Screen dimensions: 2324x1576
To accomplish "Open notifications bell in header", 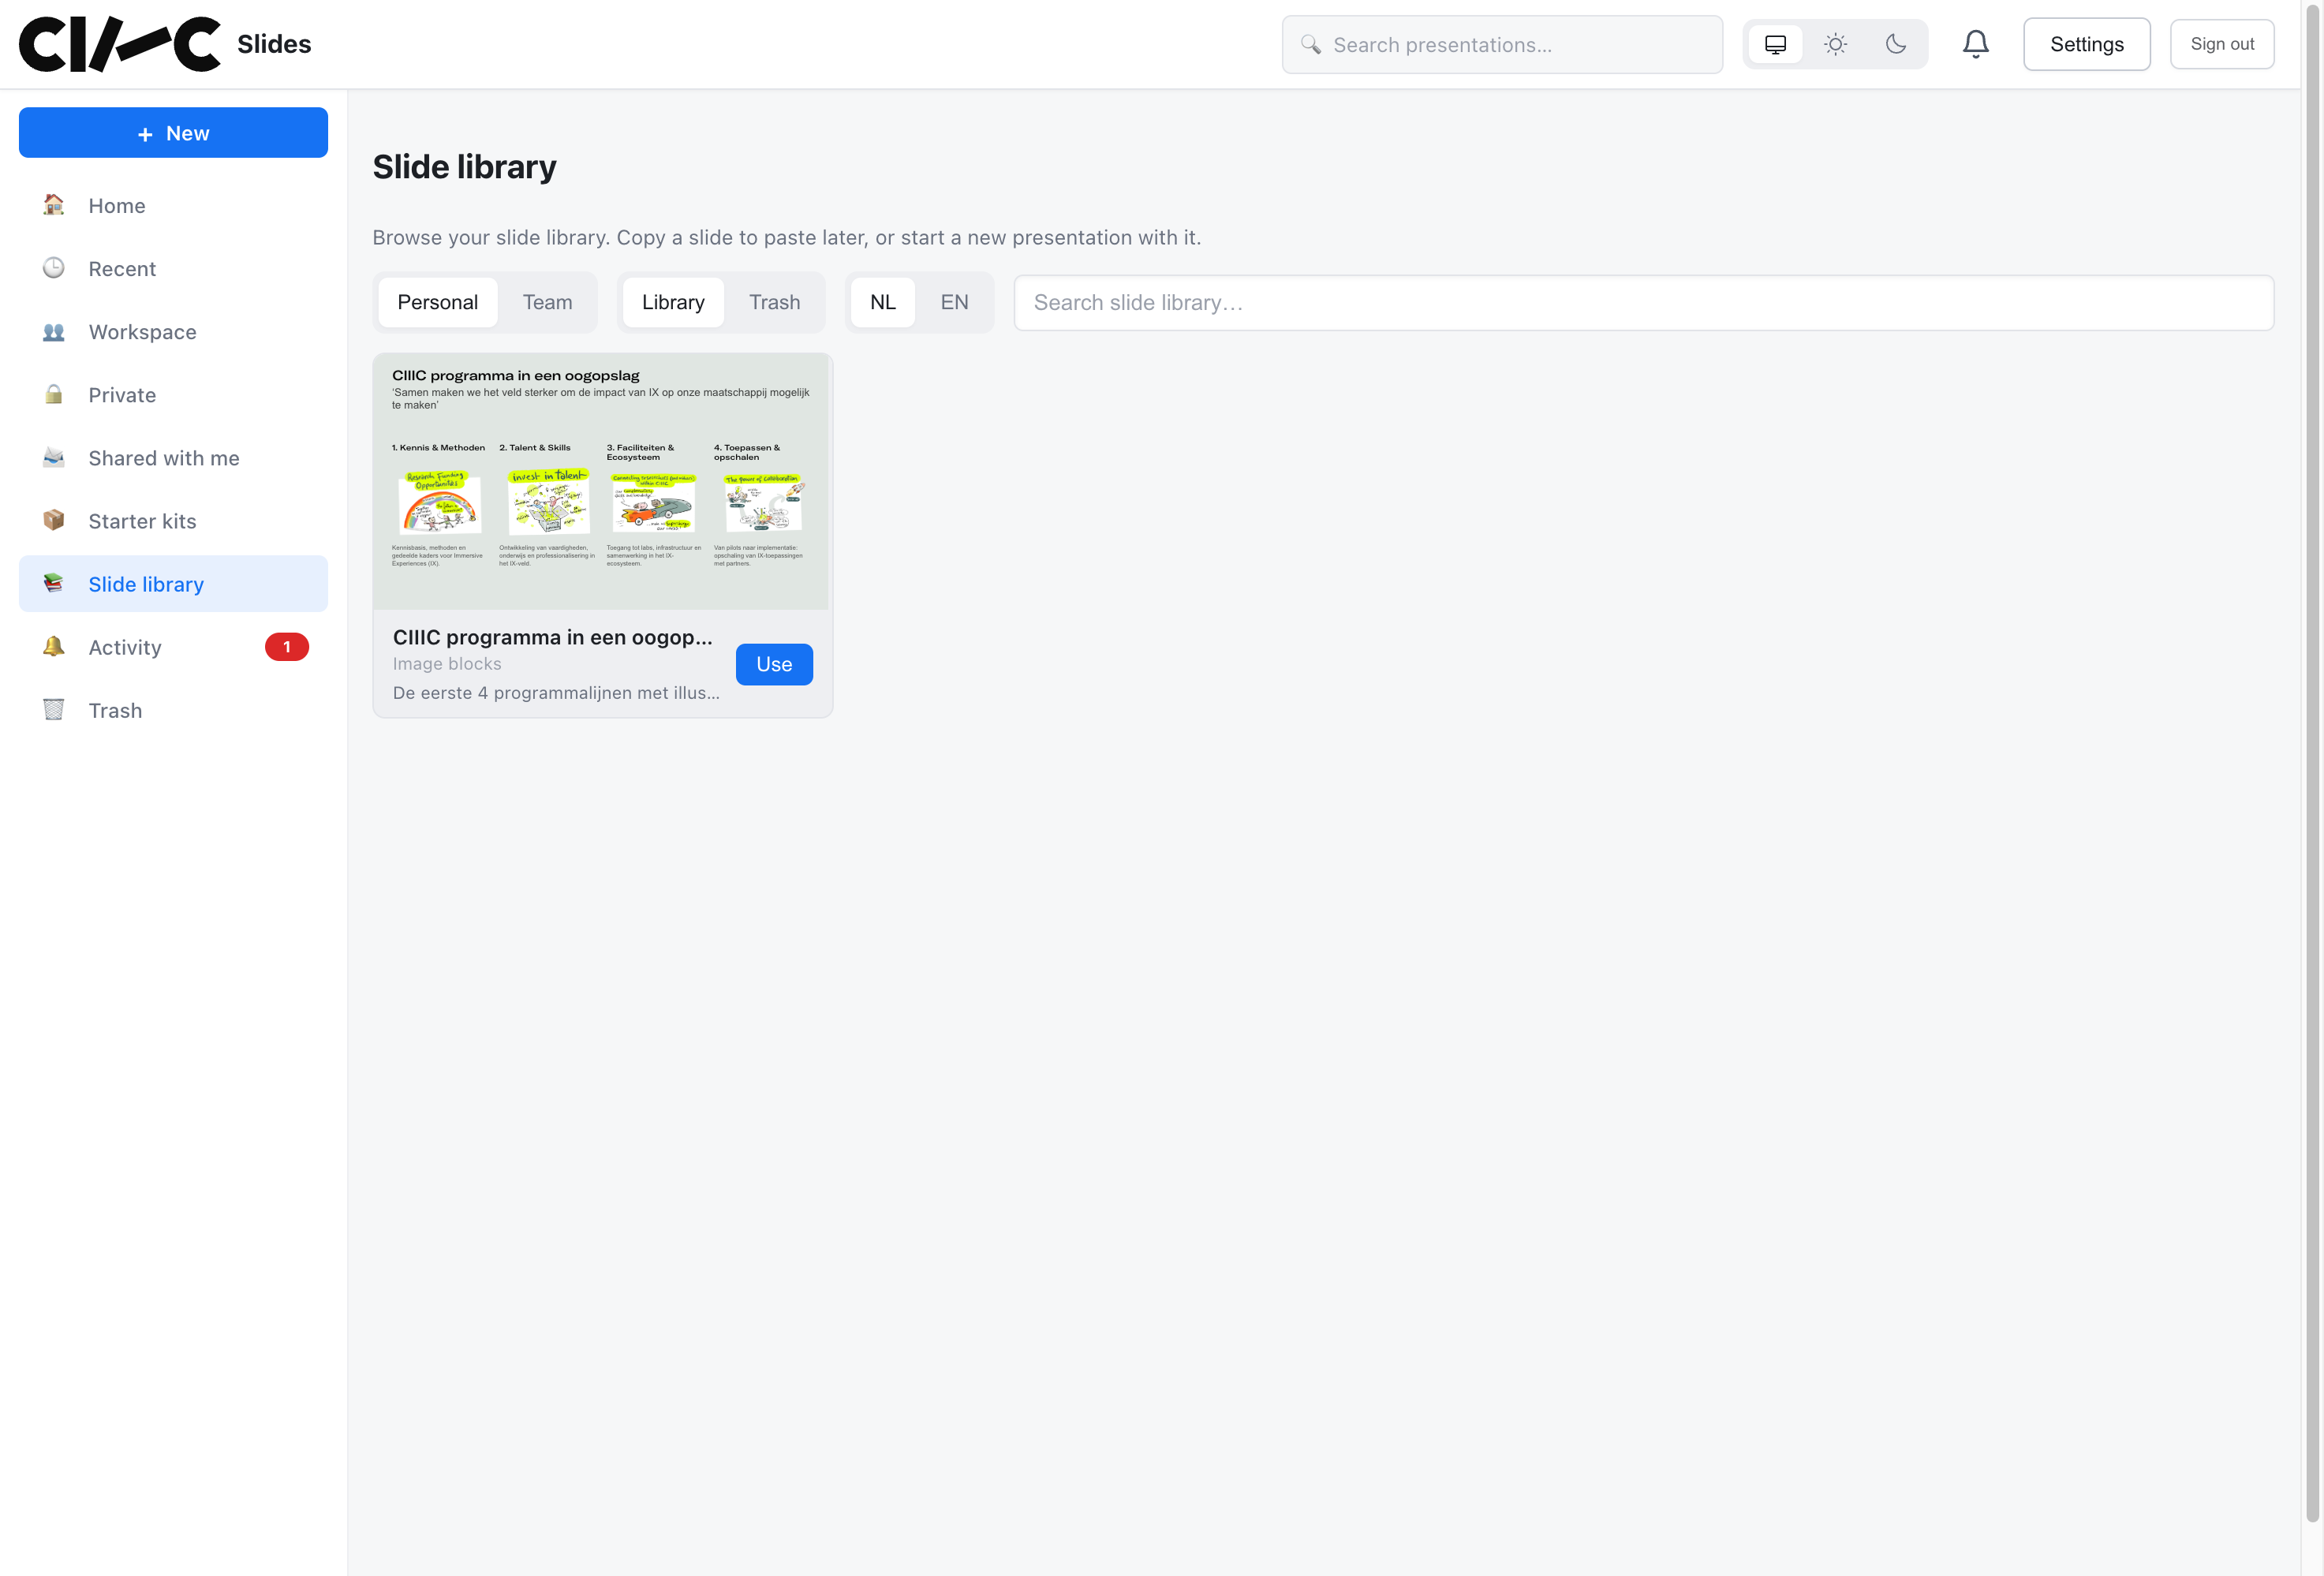I will coord(1975,44).
